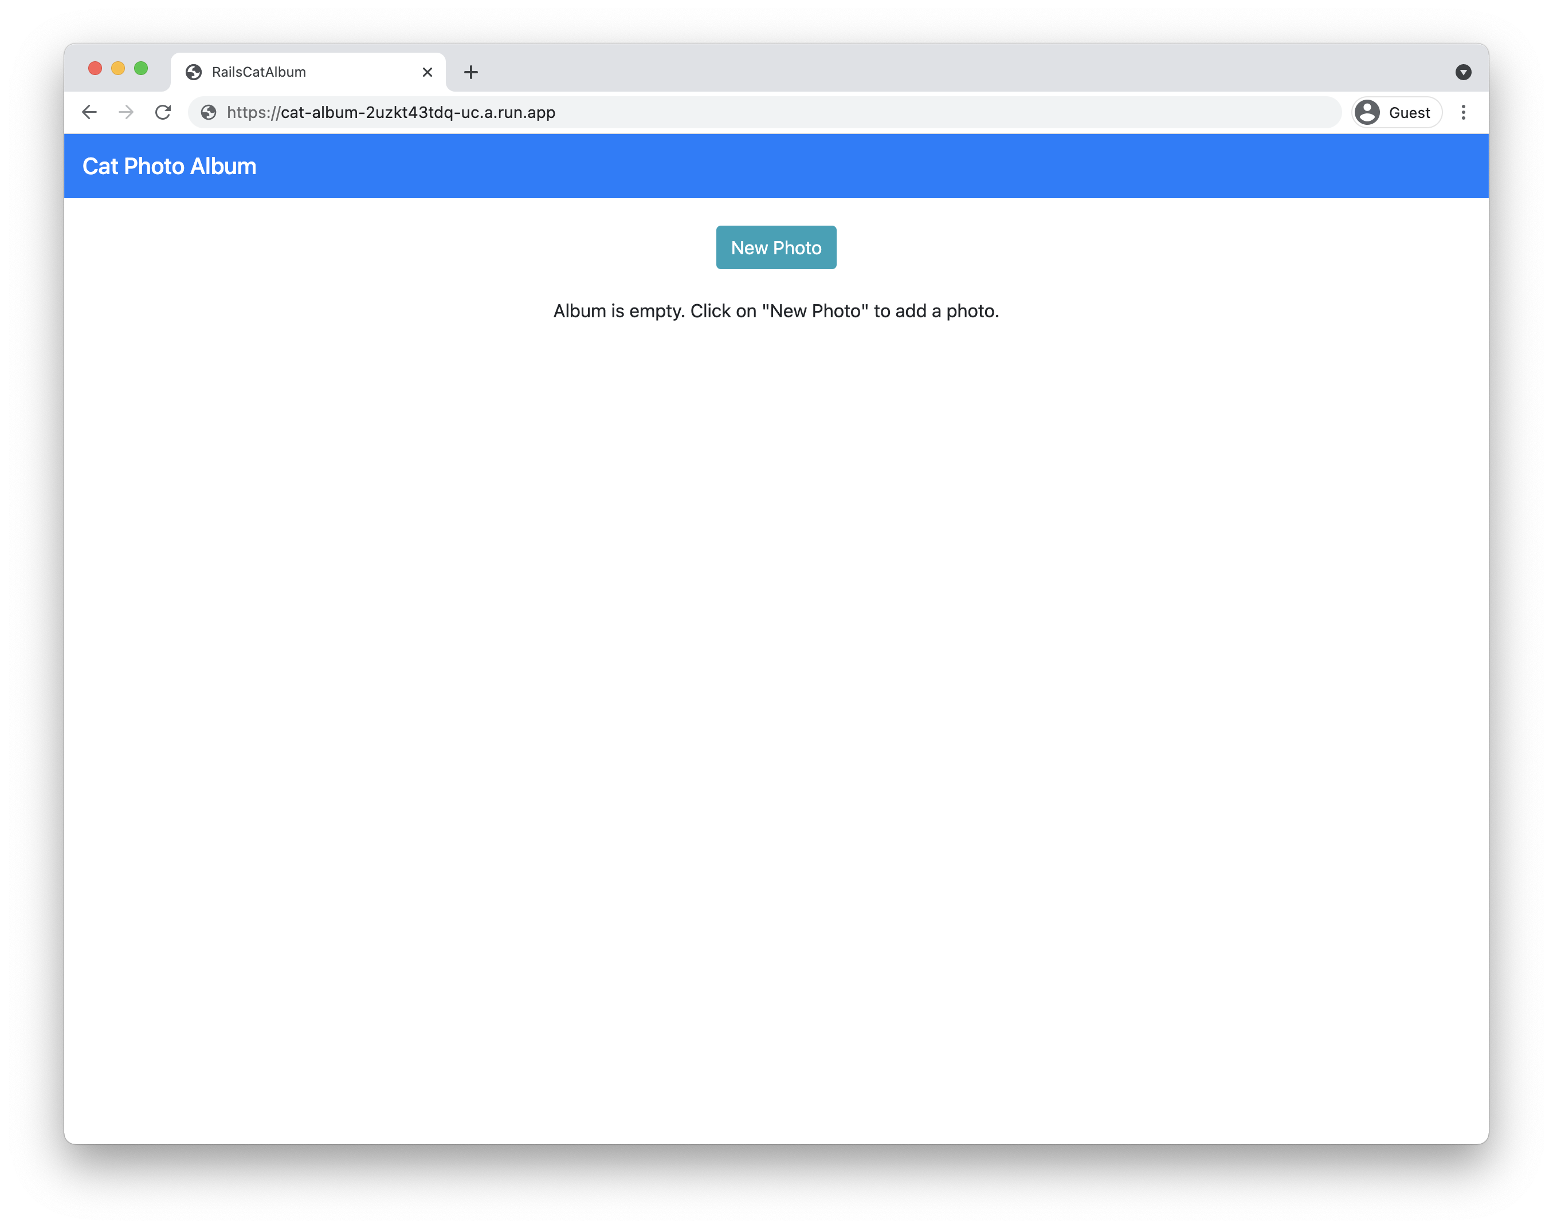Open the Guest profile menu
This screenshot has height=1229, width=1553.
[1393, 112]
